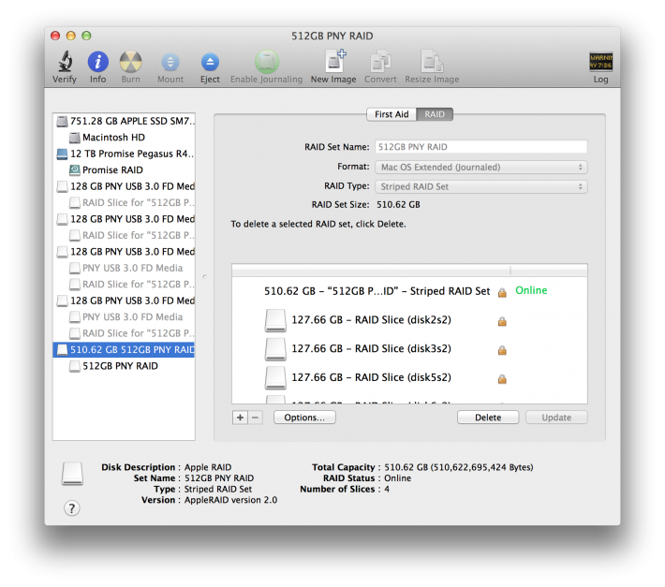Open the help question mark button
Image resolution: width=665 pixels, height=587 pixels.
pos(72,507)
